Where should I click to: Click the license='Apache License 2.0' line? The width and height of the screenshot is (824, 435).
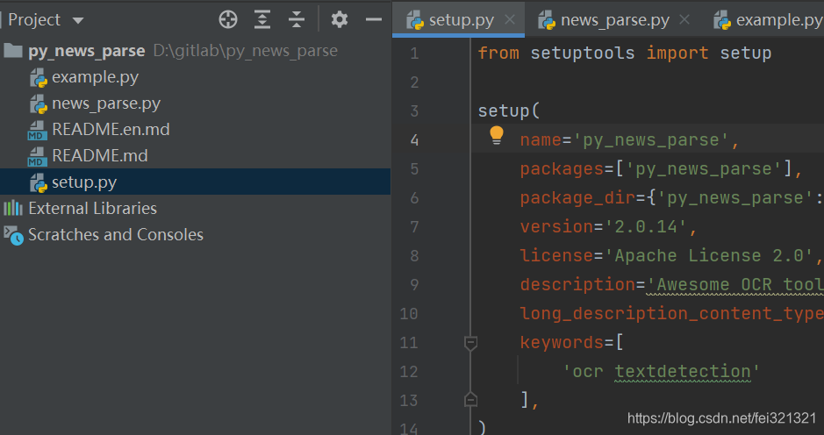tap(671, 255)
